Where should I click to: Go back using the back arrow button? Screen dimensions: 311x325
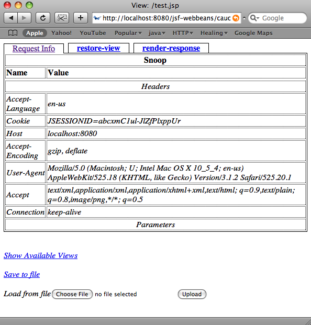point(11,18)
